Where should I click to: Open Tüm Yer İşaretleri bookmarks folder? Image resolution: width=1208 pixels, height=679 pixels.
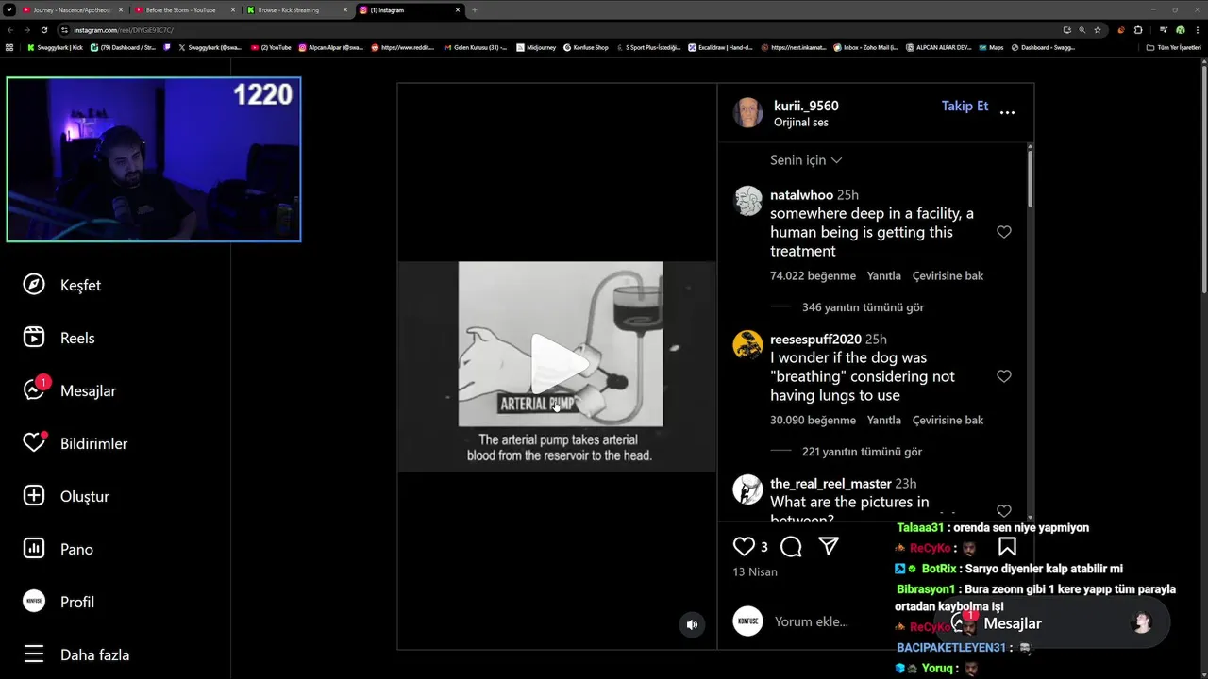[1174, 47]
